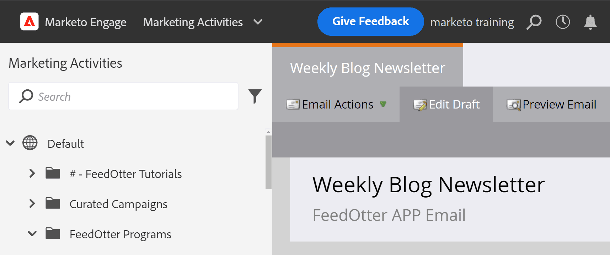Collapse the FeedOtter Programs folder
The width and height of the screenshot is (610, 255).
pyautogui.click(x=32, y=233)
